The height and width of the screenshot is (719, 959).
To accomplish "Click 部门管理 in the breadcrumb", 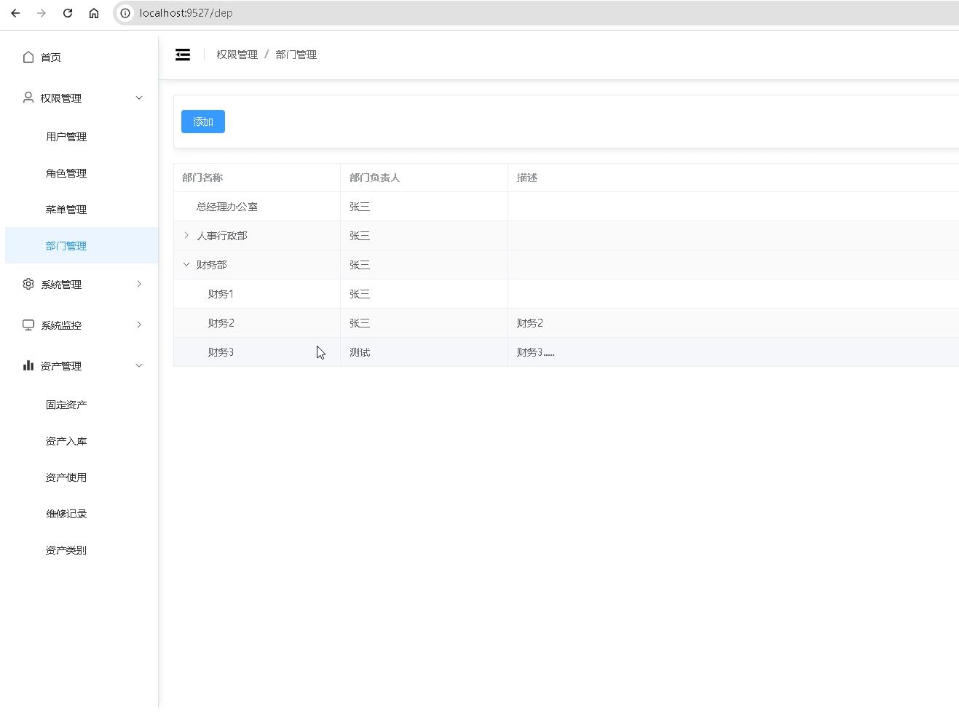I will 296,55.
